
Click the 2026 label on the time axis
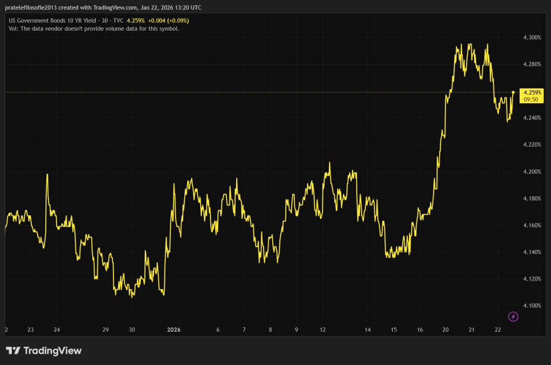tap(174, 330)
